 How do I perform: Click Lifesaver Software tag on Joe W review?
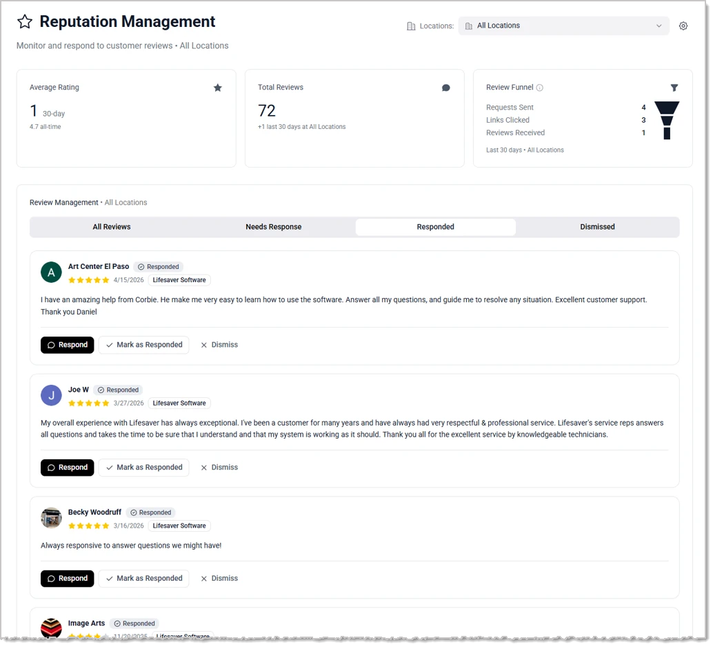click(180, 405)
